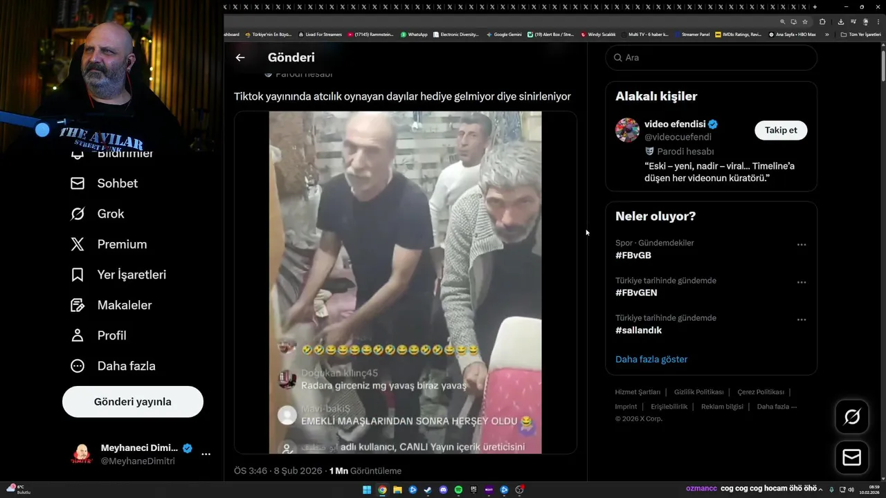
Task: Open Chrome from the taskbar
Action: (x=382, y=490)
